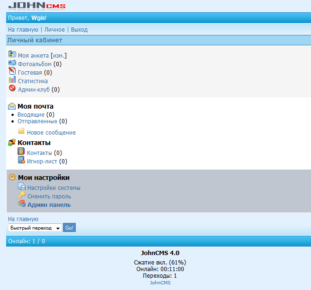
Task: Open the Игнор-лист link
Action: (42, 162)
